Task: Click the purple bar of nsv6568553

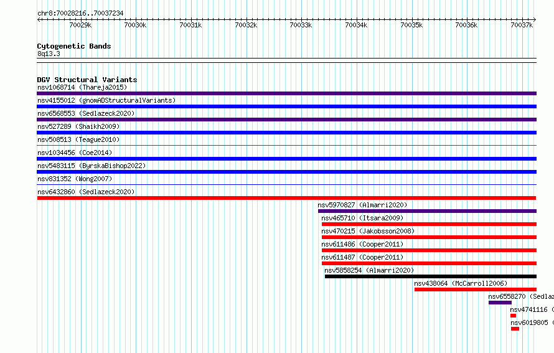Action: 286,120
